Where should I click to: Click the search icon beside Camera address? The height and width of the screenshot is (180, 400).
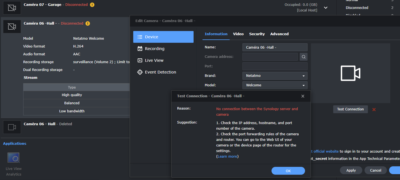304,57
